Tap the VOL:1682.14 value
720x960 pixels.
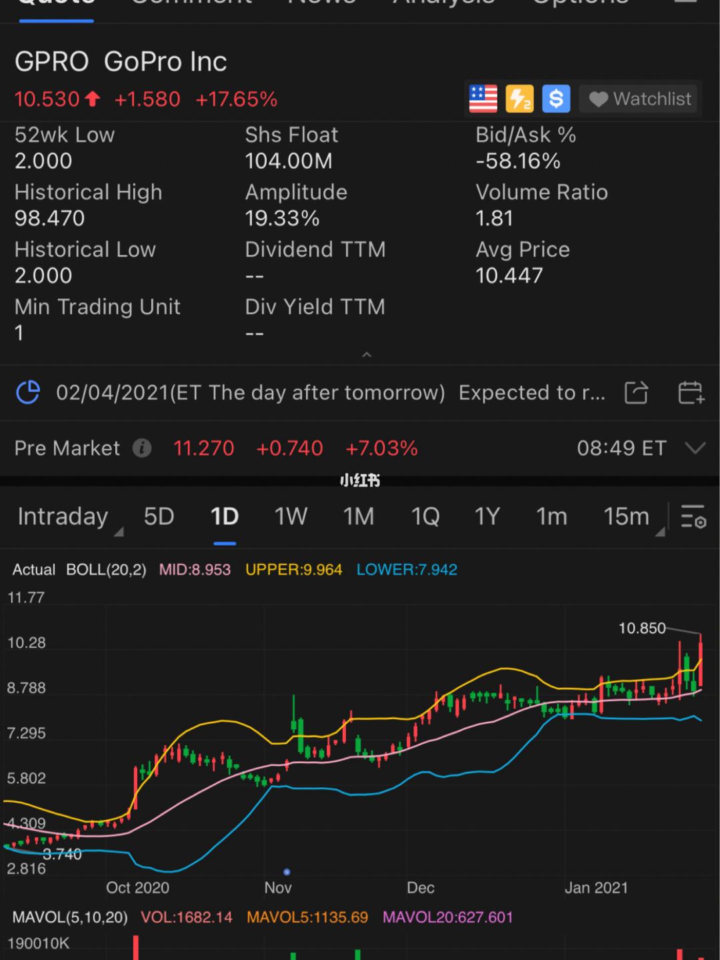(x=187, y=917)
